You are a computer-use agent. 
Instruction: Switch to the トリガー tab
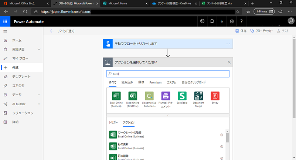pos(113,122)
